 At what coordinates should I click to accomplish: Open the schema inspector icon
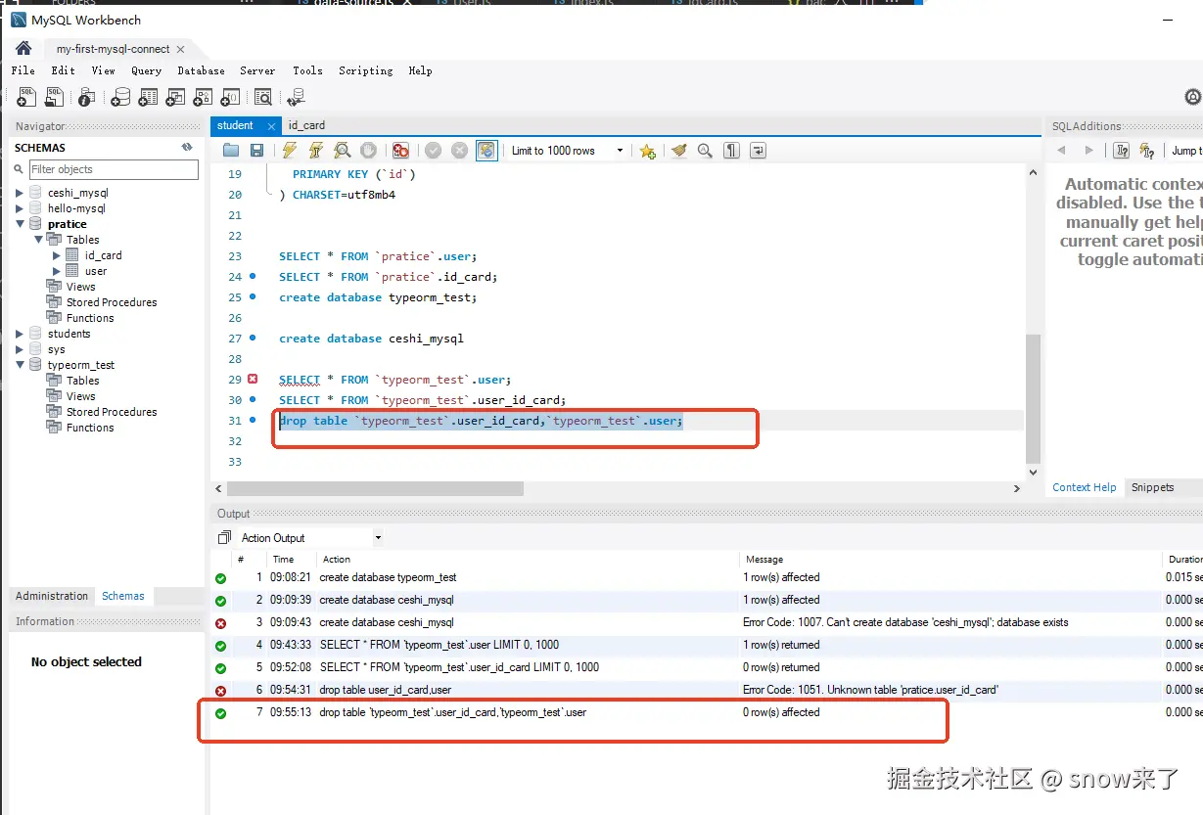[86, 96]
